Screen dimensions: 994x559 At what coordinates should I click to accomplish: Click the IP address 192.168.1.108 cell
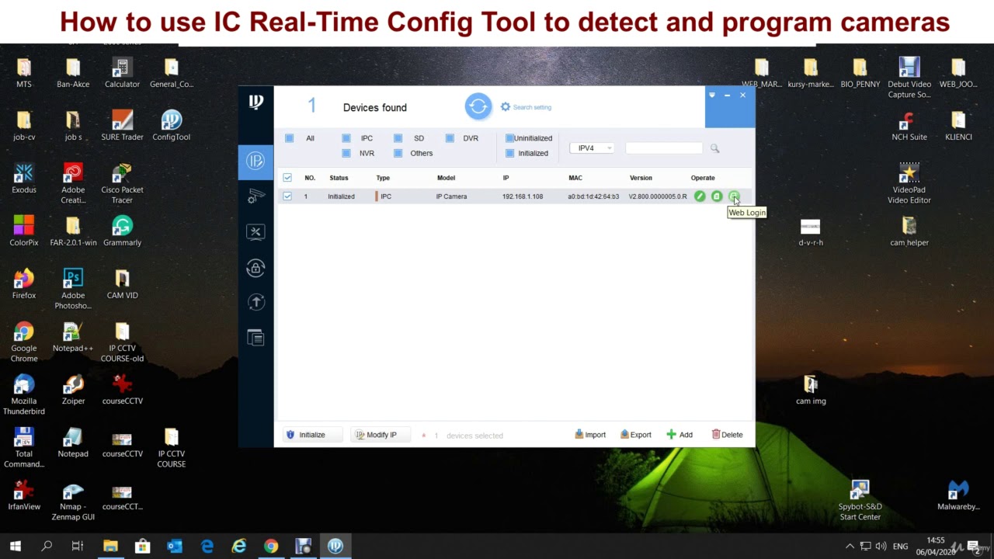[523, 196]
